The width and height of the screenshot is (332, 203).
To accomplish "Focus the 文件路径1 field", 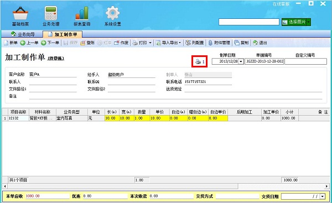I will 53,89.
